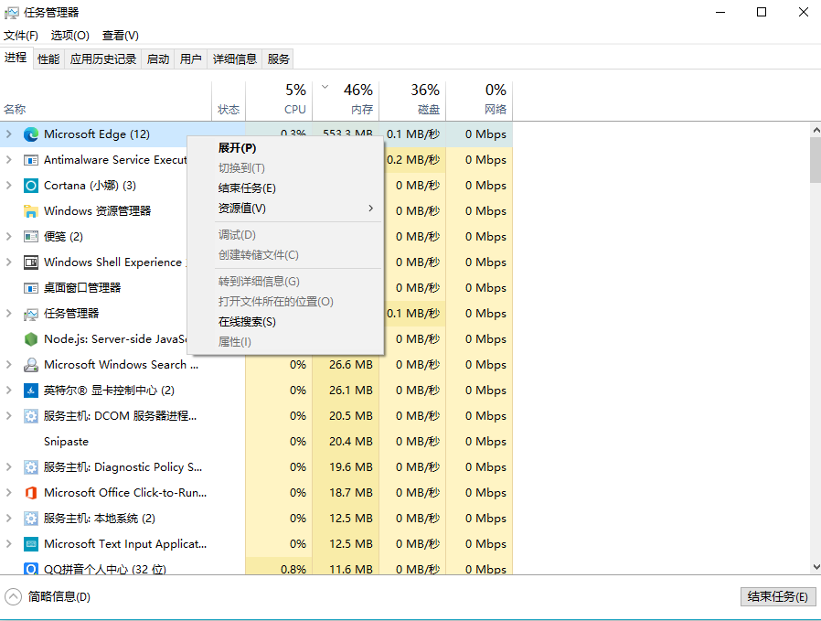This screenshot has height=621, width=821.
Task: Click the scrollbar up arrow
Action: point(816,129)
